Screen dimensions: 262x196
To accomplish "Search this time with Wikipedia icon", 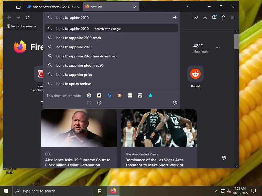I will coord(140,95).
